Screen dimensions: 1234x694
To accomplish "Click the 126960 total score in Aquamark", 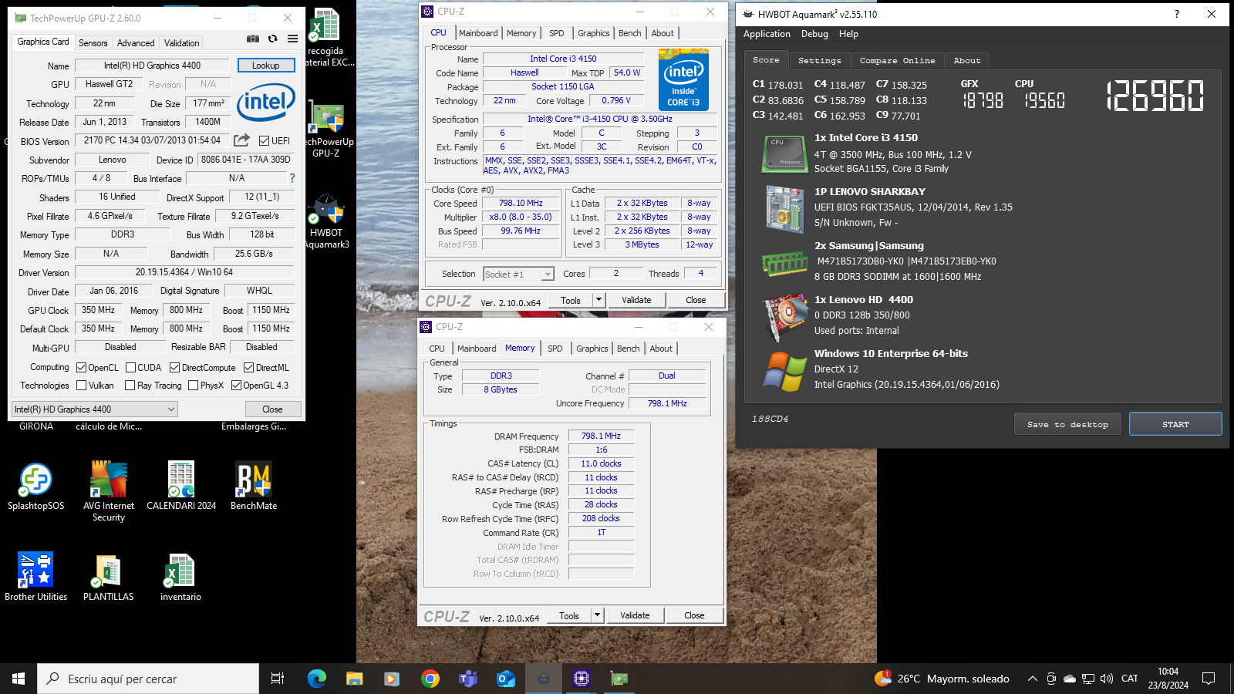I will tap(1155, 96).
